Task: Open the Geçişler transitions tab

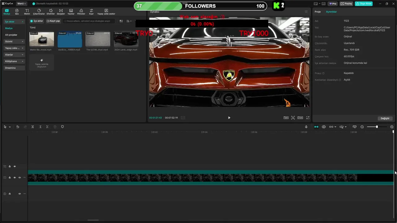Action: coord(61,12)
